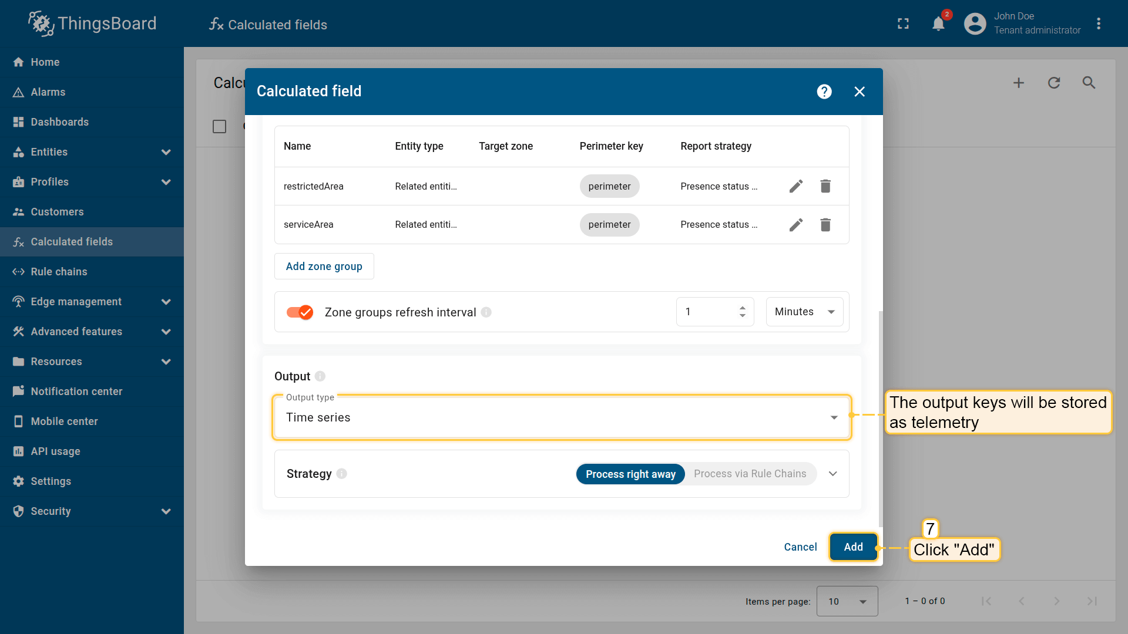This screenshot has height=634, width=1128.
Task: Select Process right away strategy
Action: click(630, 474)
